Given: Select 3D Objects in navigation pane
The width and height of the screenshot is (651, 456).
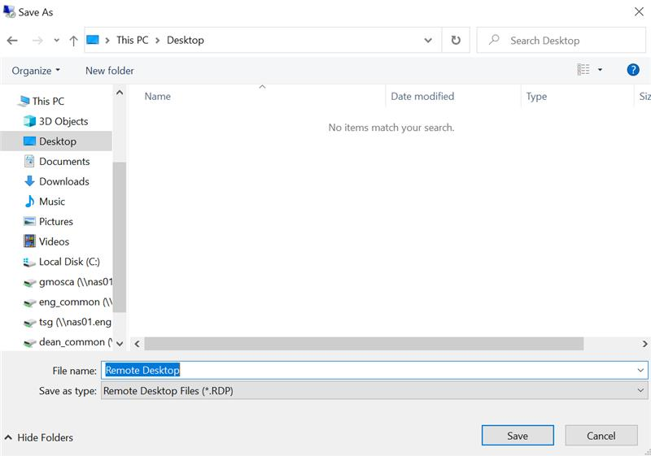Looking at the screenshot, I should click(63, 121).
